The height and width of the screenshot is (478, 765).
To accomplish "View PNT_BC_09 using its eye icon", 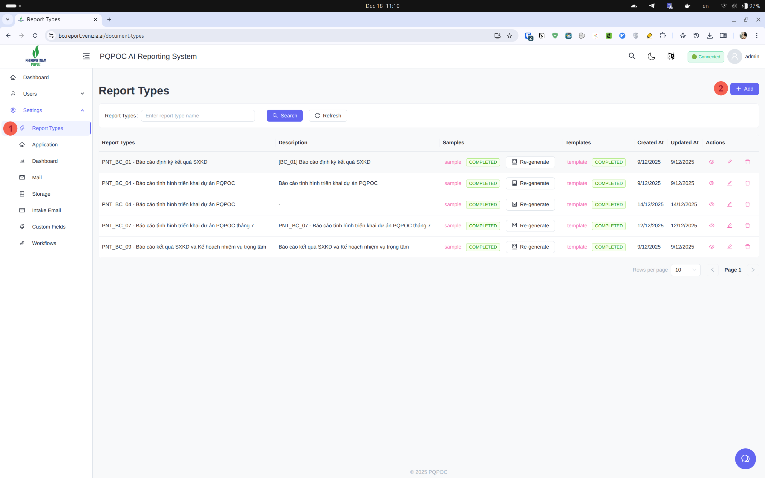I will (712, 246).
